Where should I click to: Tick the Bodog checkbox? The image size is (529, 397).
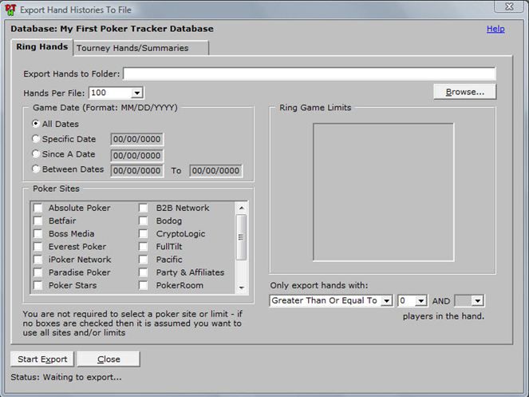143,220
